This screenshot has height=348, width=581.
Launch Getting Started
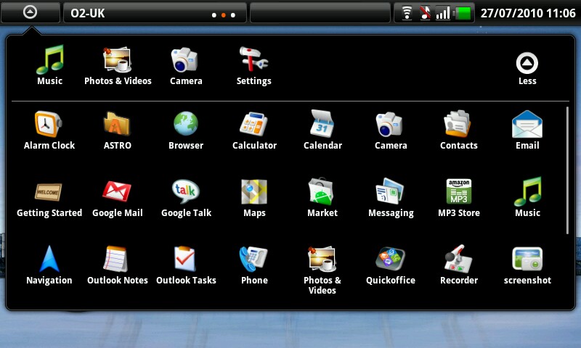49,199
